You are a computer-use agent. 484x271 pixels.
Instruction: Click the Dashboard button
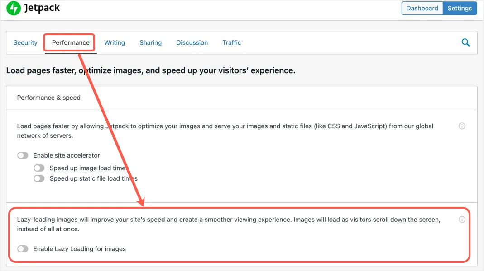point(422,8)
